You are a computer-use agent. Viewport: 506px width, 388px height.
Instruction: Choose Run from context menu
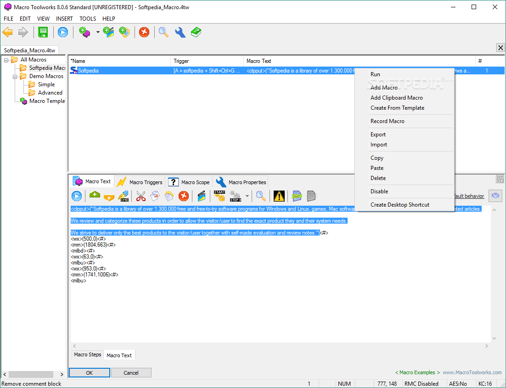tap(405, 74)
